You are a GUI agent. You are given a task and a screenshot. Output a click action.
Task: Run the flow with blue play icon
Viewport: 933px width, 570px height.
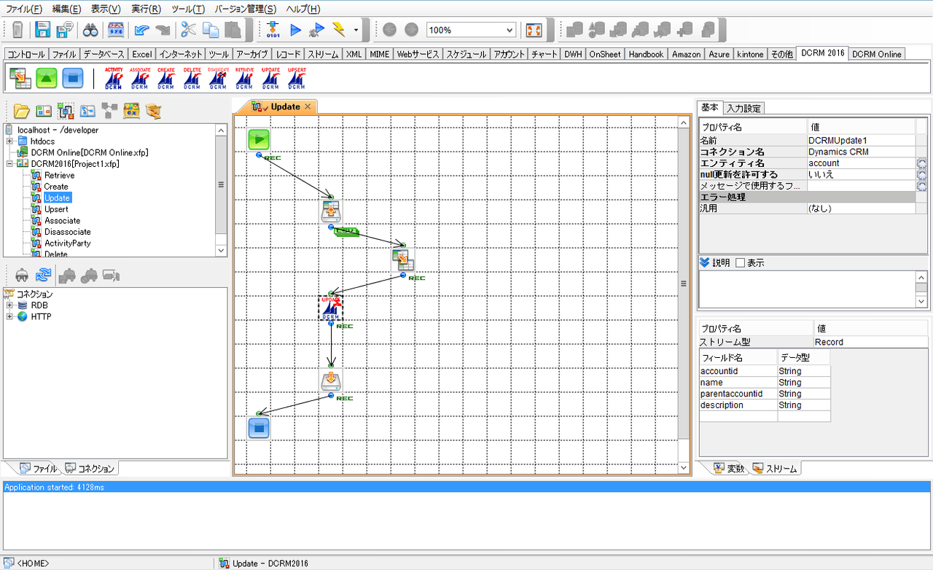[295, 30]
